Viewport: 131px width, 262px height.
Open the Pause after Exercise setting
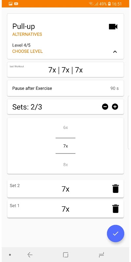pos(65,88)
